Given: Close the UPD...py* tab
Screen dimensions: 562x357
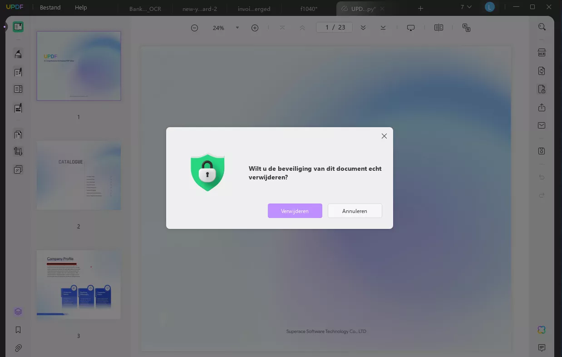Looking at the screenshot, I should tap(382, 9).
